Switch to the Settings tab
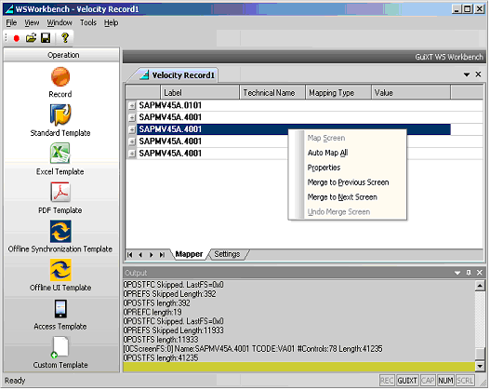 coord(227,254)
